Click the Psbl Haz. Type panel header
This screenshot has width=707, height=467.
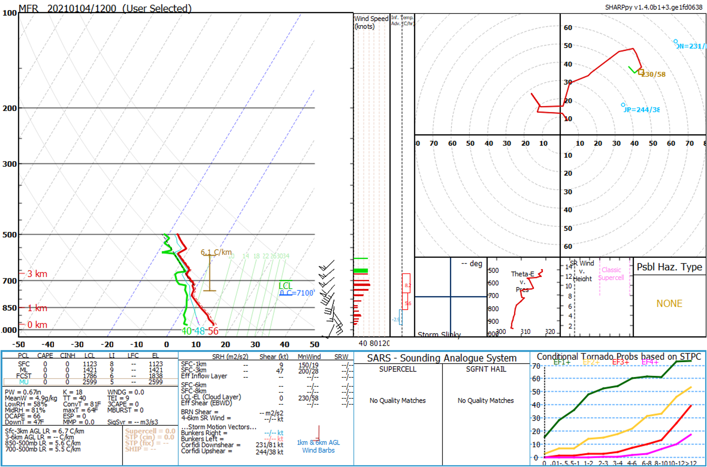669,267
